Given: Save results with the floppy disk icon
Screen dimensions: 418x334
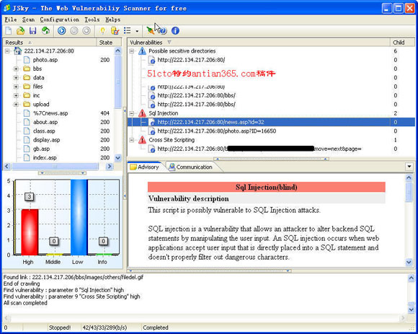Looking at the screenshot, I should [x=32, y=31].
